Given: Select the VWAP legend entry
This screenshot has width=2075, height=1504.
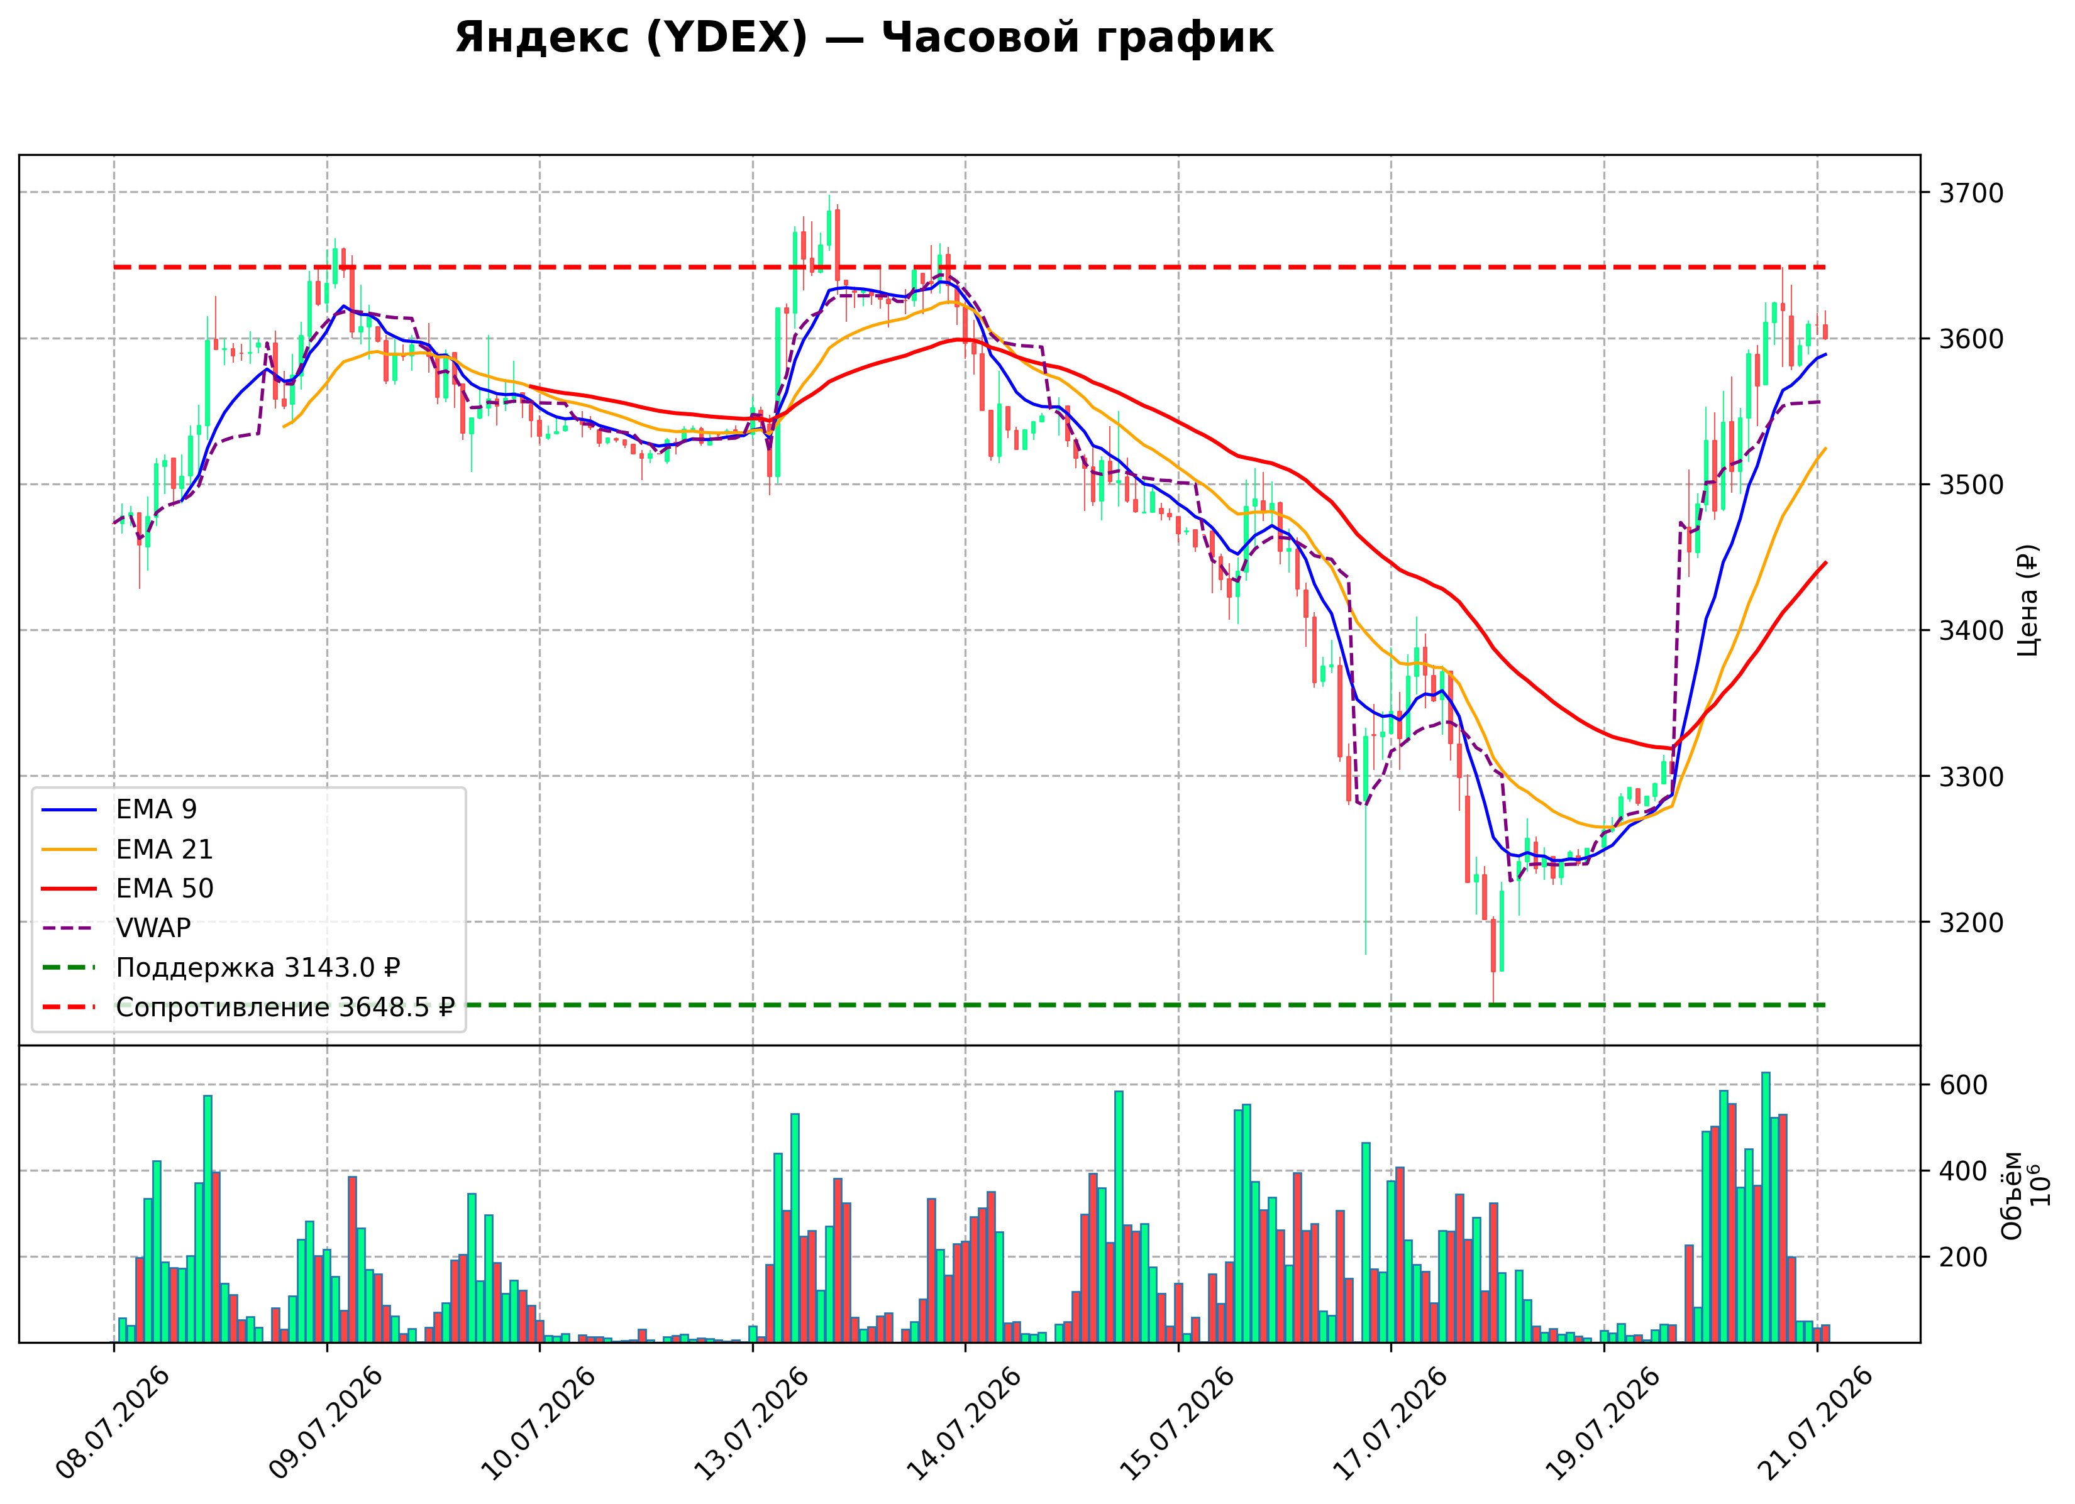Looking at the screenshot, I should [x=117, y=928].
